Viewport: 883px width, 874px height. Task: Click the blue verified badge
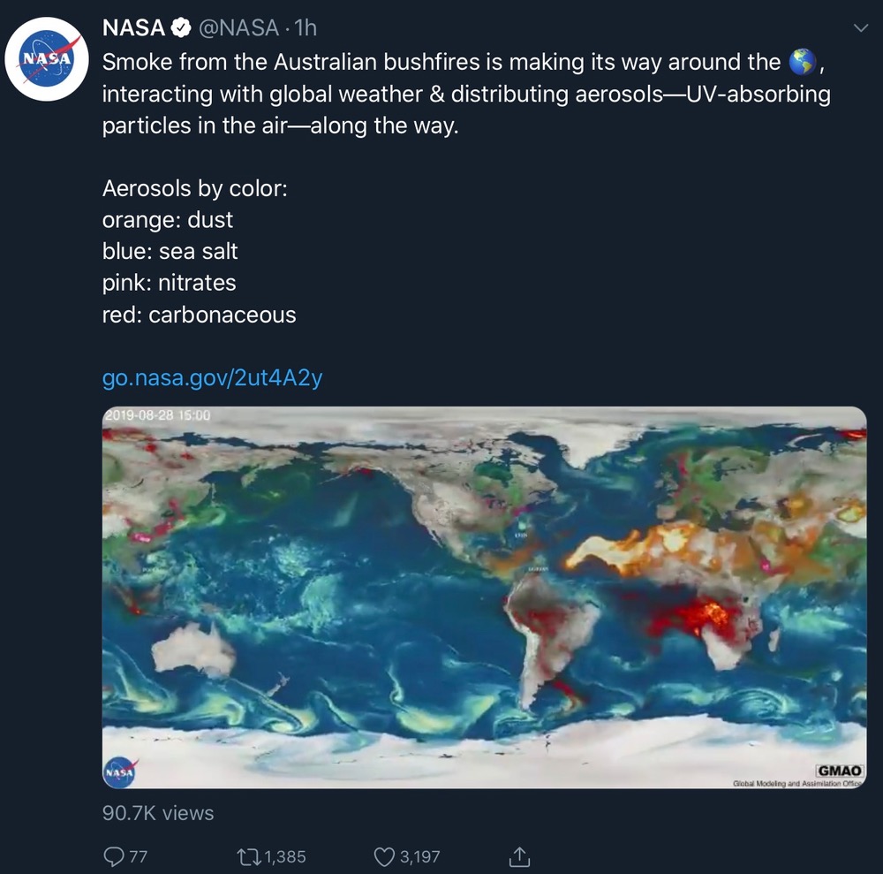tap(180, 28)
